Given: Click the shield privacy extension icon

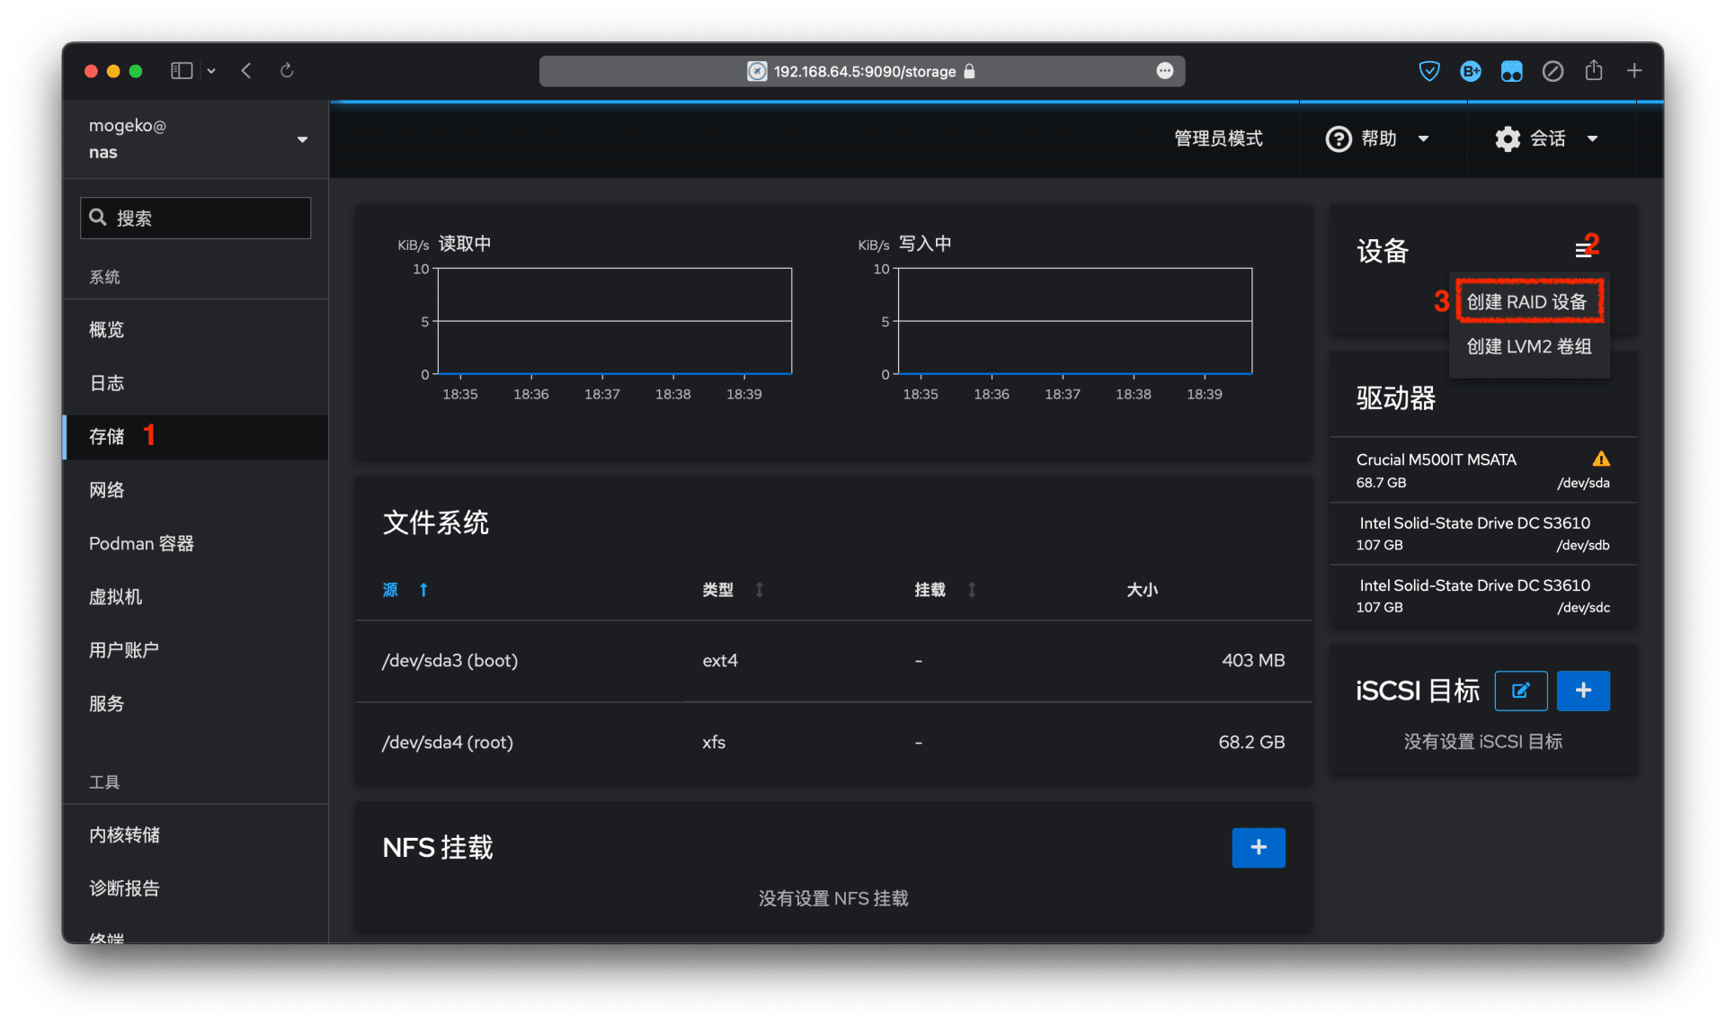Looking at the screenshot, I should pos(1428,71).
